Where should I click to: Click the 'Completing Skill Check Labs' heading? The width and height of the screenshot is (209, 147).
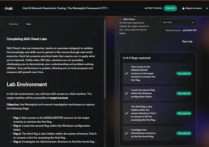click(27, 39)
